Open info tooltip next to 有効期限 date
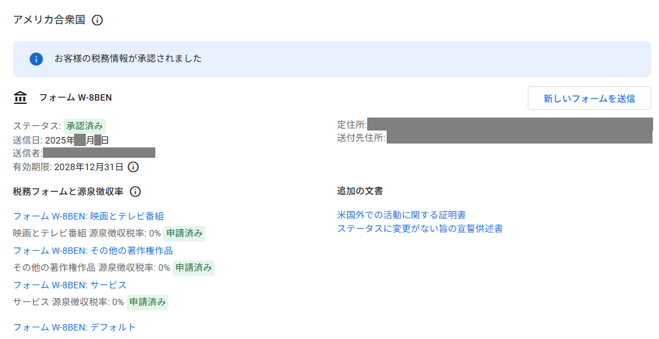This screenshot has width=659, height=339. click(133, 167)
